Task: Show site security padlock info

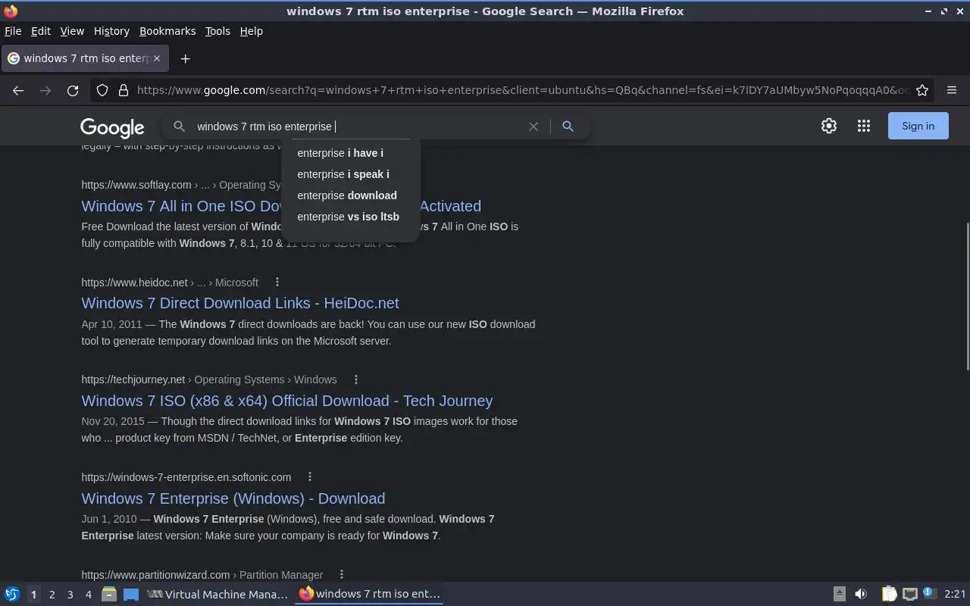Action: (x=124, y=90)
